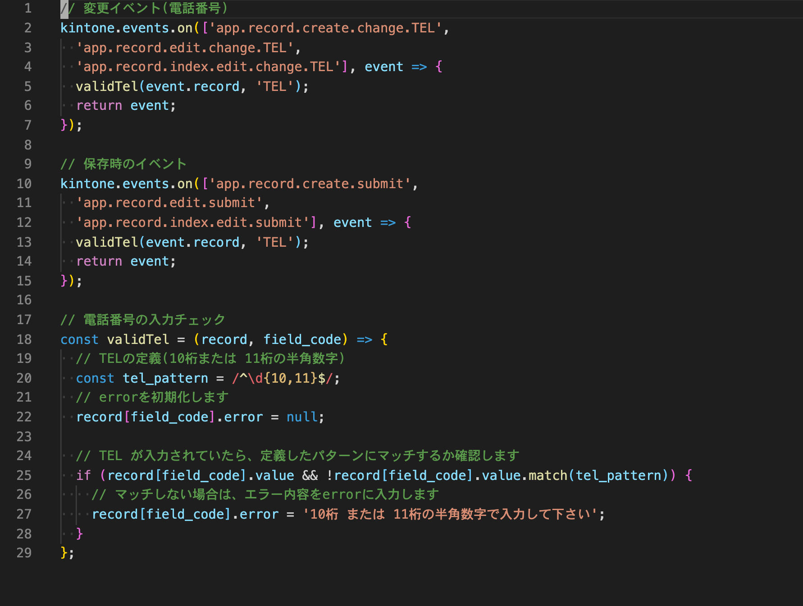Click the null keyword on line 22
The height and width of the screenshot is (606, 803).
pyautogui.click(x=301, y=417)
